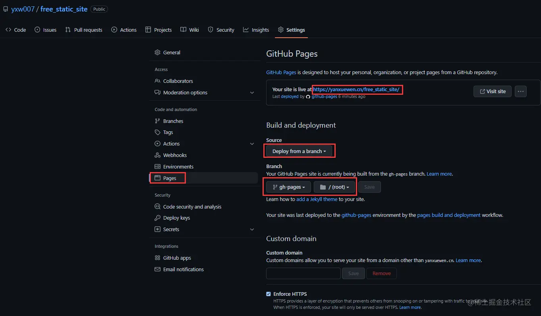Image resolution: width=541 pixels, height=316 pixels.
Task: Click the Projects table icon
Action: (148, 30)
